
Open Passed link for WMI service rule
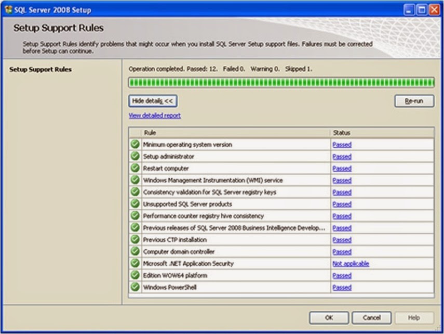pyautogui.click(x=342, y=181)
